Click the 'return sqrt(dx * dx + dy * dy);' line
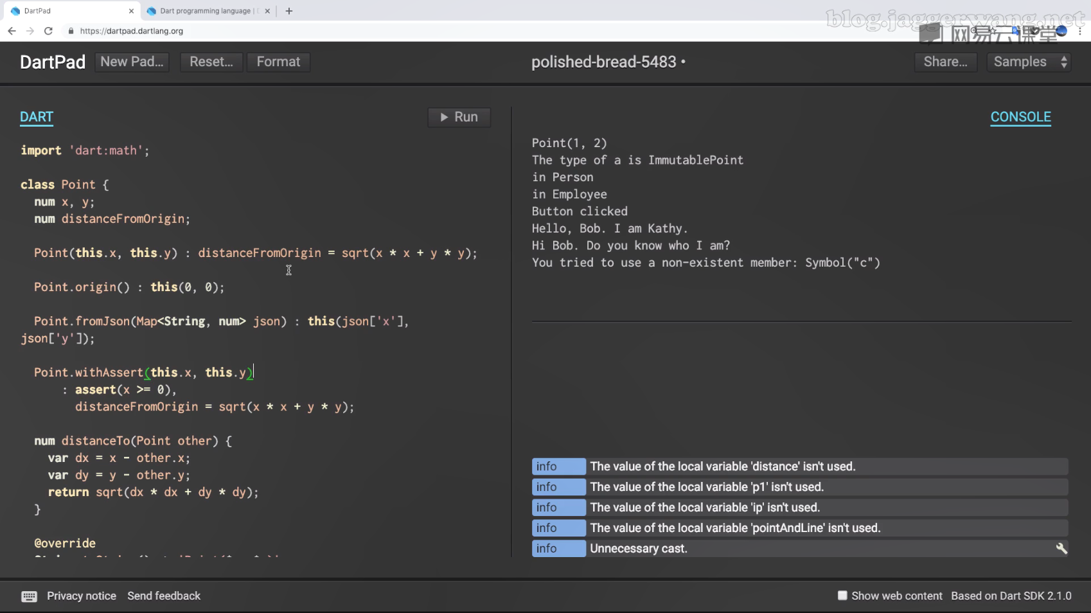Screen dimensions: 1091x613 click(x=154, y=492)
